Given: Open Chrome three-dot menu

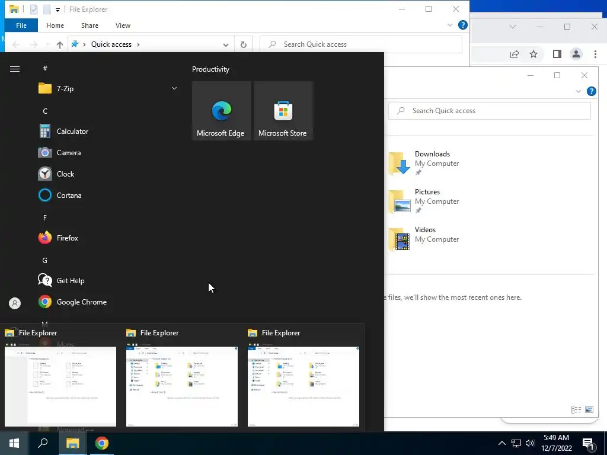Looking at the screenshot, I should pyautogui.click(x=595, y=54).
